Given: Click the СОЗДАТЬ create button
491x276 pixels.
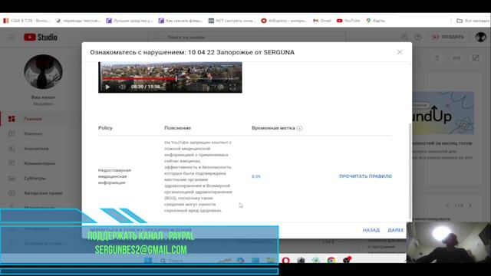Looking at the screenshot, I should (x=448, y=37).
